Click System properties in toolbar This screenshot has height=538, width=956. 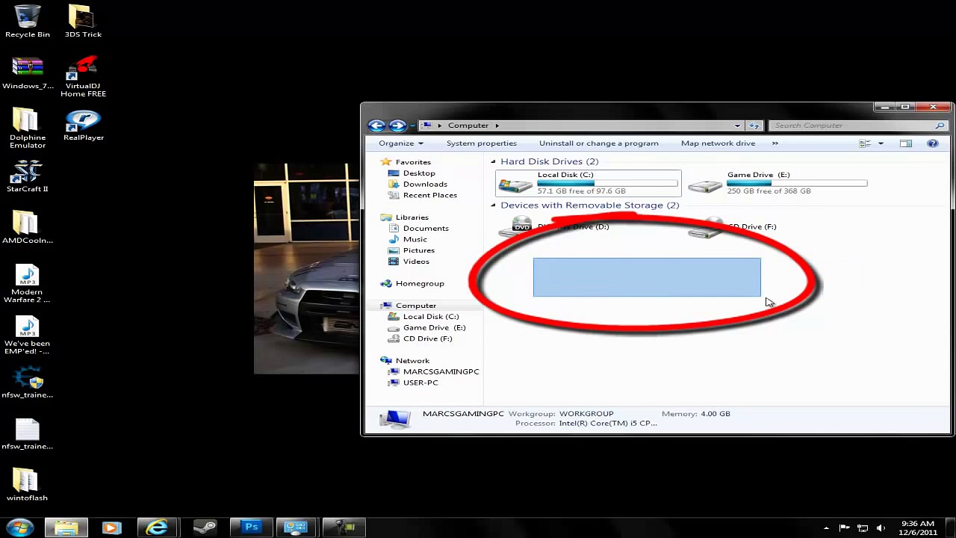[481, 143]
